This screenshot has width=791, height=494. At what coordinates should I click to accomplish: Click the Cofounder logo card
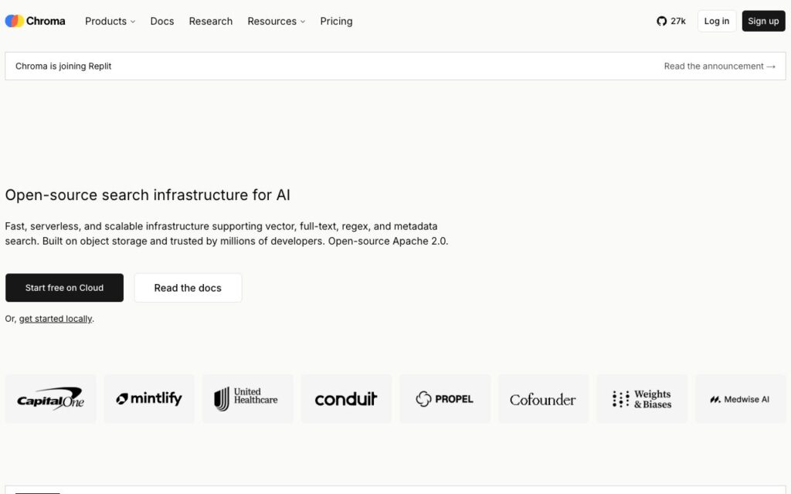point(543,399)
